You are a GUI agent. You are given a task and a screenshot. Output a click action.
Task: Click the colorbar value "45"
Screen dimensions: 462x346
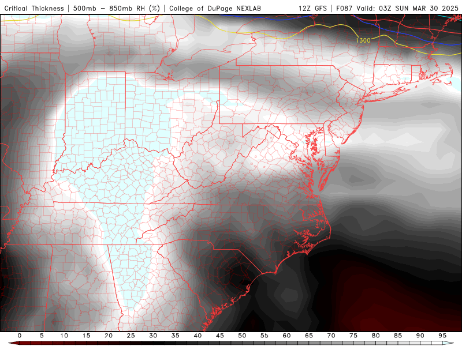coord(220,336)
